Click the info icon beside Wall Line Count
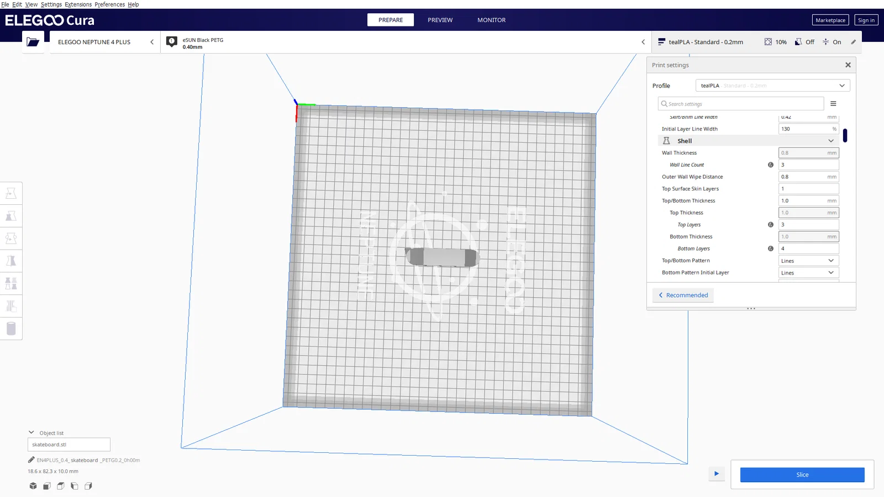 (771, 165)
